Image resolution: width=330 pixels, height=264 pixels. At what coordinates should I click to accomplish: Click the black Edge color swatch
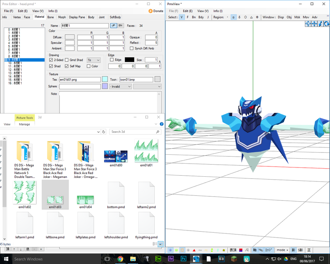coord(130,60)
